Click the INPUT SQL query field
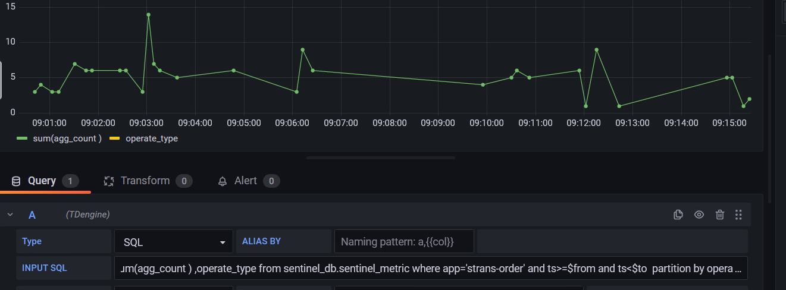Image resolution: width=786 pixels, height=290 pixels. pyautogui.click(x=430, y=268)
